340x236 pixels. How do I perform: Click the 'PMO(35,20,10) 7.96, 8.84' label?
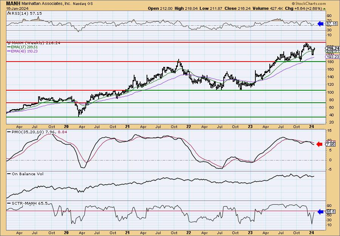(x=39, y=132)
